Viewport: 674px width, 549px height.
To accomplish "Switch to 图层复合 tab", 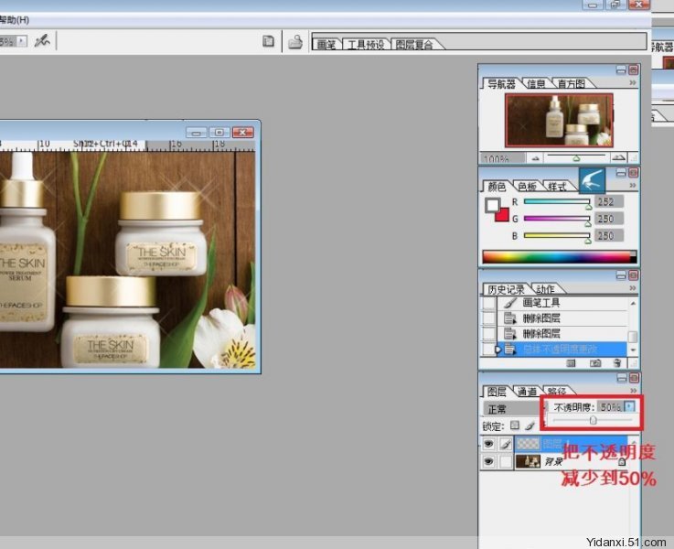I will (x=414, y=44).
